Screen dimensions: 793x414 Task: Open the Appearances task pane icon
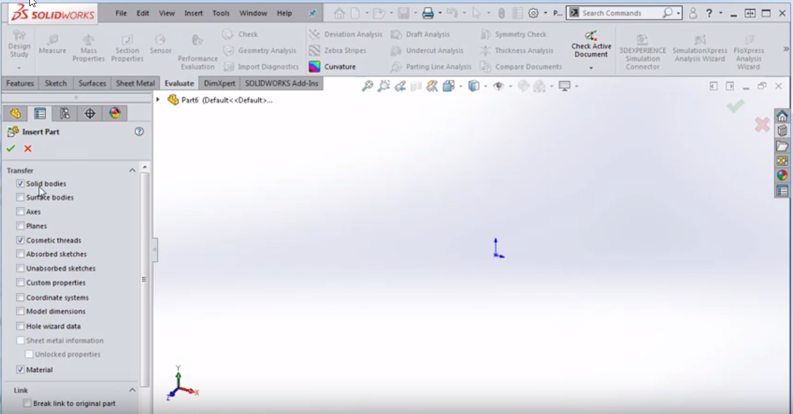point(782,176)
